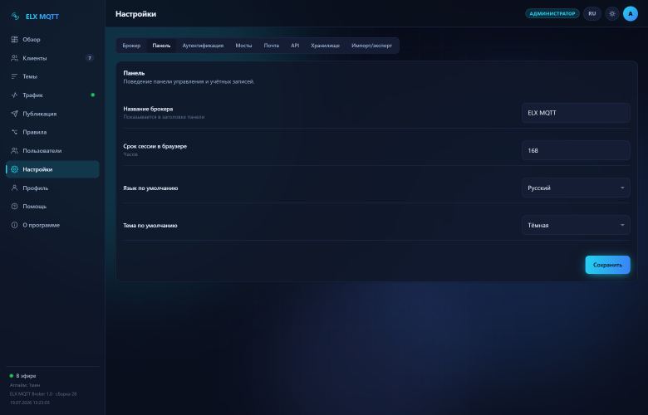648x415 pixels.
Task: Open the Обзор page
Action: pos(52,39)
